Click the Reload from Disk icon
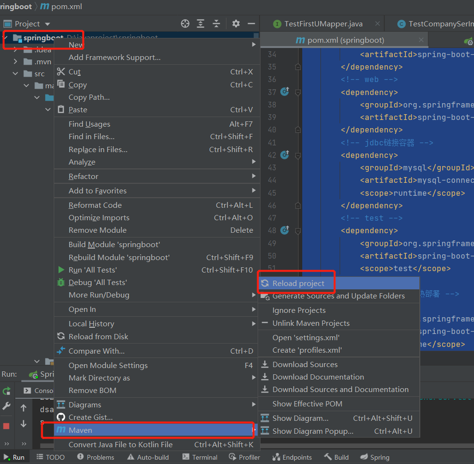474x464 pixels. coord(61,336)
